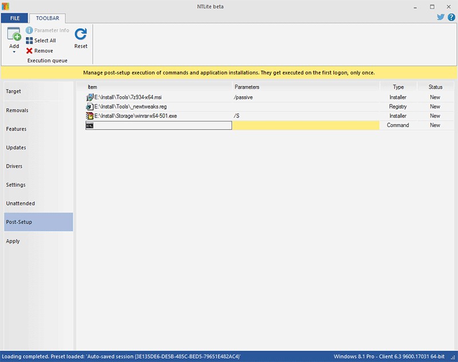
Task: Click the Reset icon in toolbar
Action: [x=81, y=35]
